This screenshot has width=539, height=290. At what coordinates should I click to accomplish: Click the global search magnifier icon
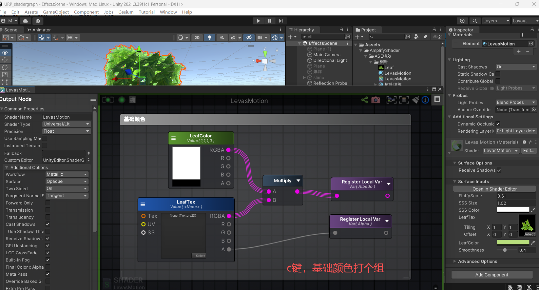[474, 21]
